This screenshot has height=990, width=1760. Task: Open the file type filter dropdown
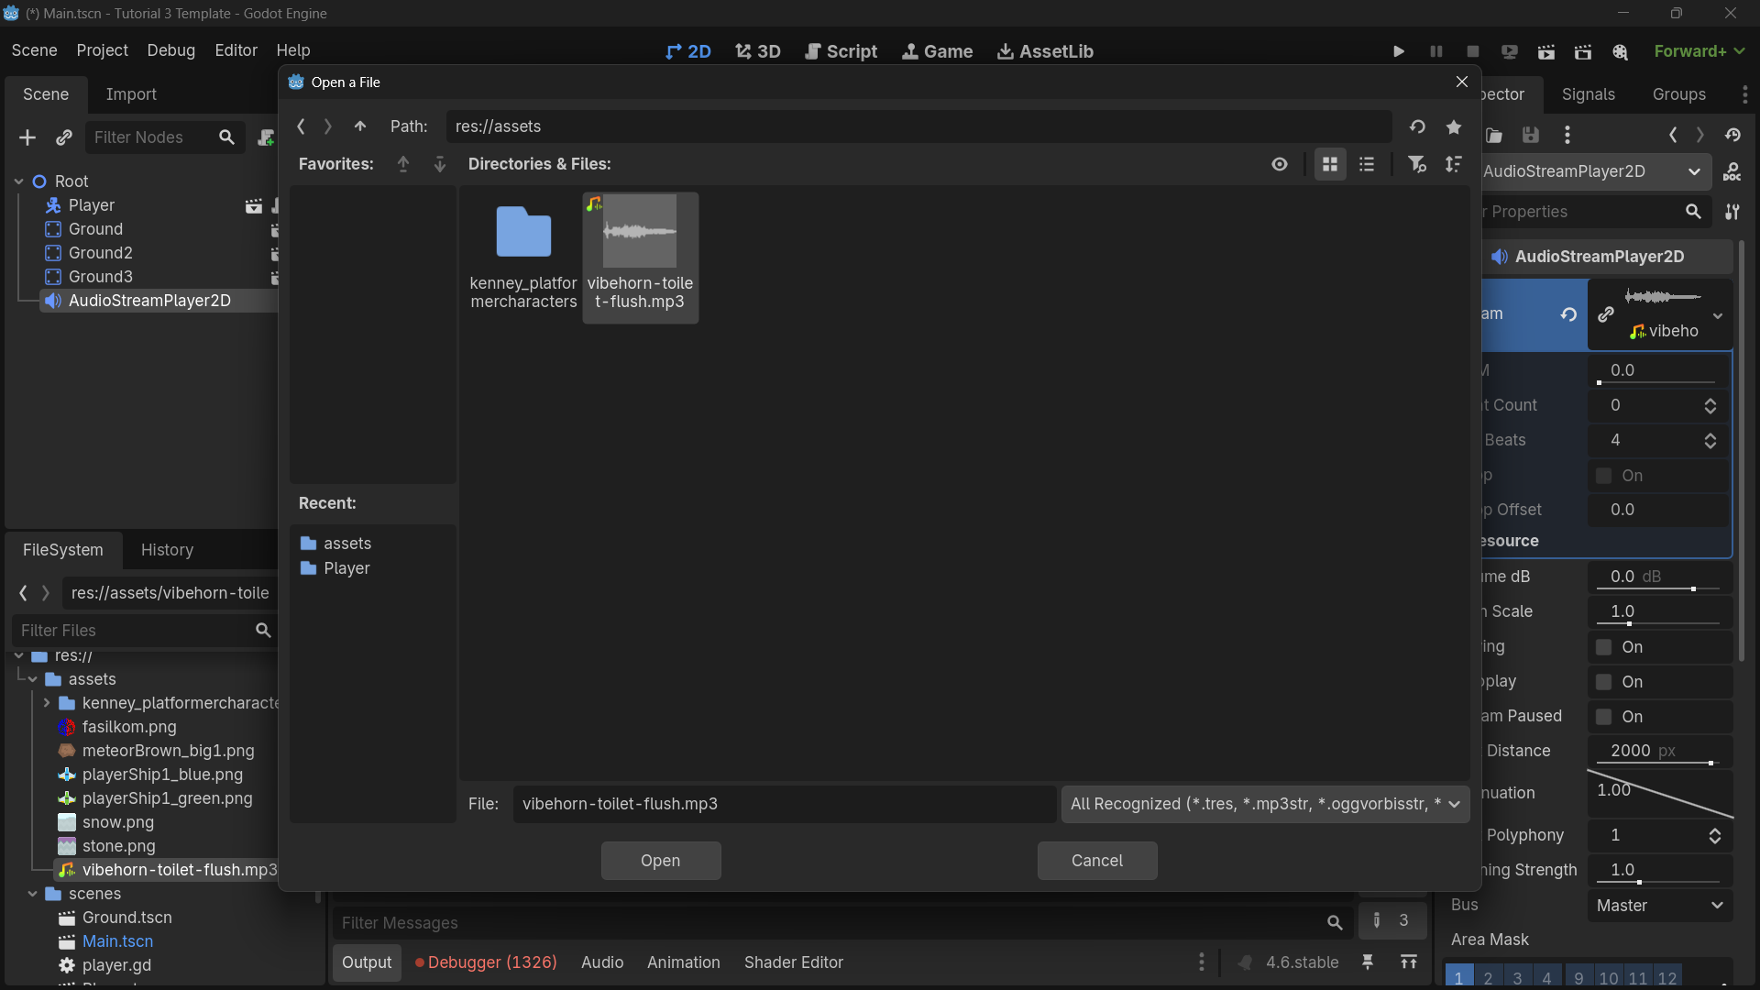pos(1265,804)
